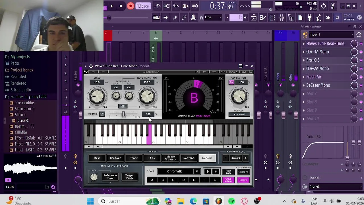This screenshot has height=205, width=364.
Task: Toggle Correction ON button
Action: coord(231,82)
